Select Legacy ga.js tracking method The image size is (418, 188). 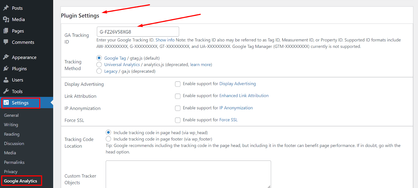click(x=99, y=71)
